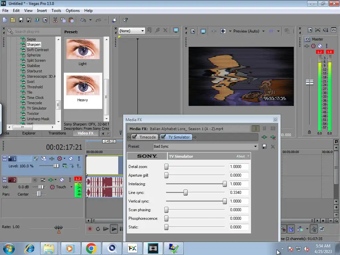Click the Windows Start button
Image resolution: width=340 pixels, height=255 pixels.
[9, 248]
